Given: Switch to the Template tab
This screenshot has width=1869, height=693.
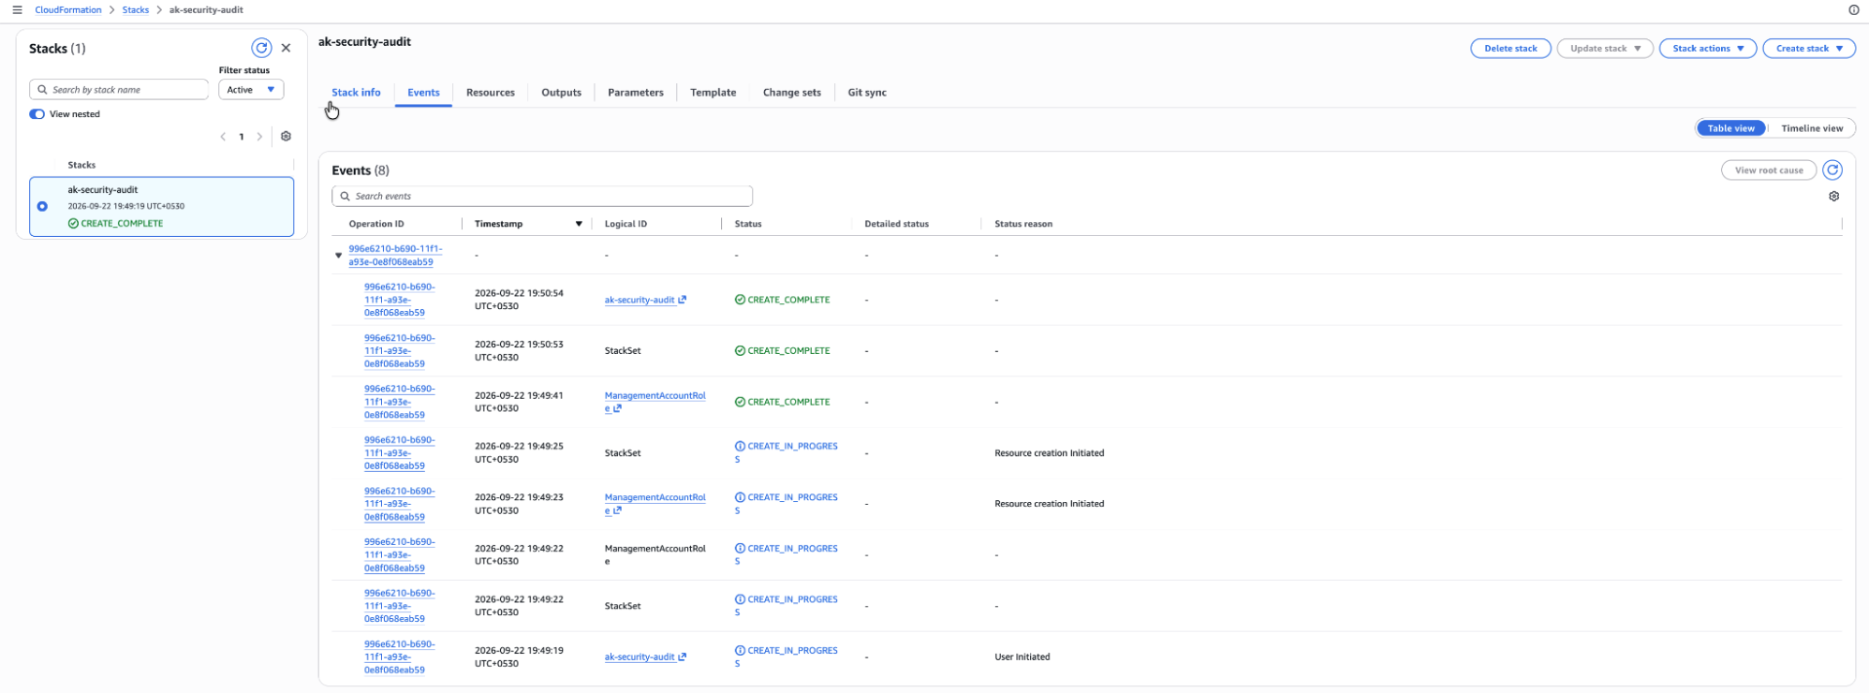Looking at the screenshot, I should [x=713, y=93].
